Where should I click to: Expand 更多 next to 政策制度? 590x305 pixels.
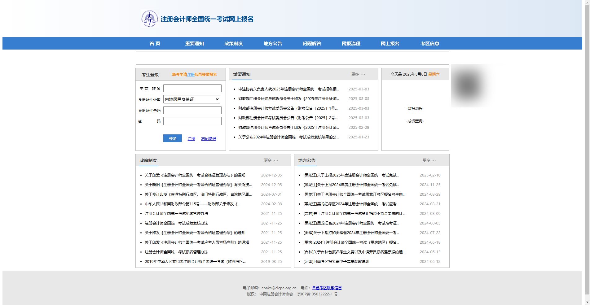pos(271,160)
